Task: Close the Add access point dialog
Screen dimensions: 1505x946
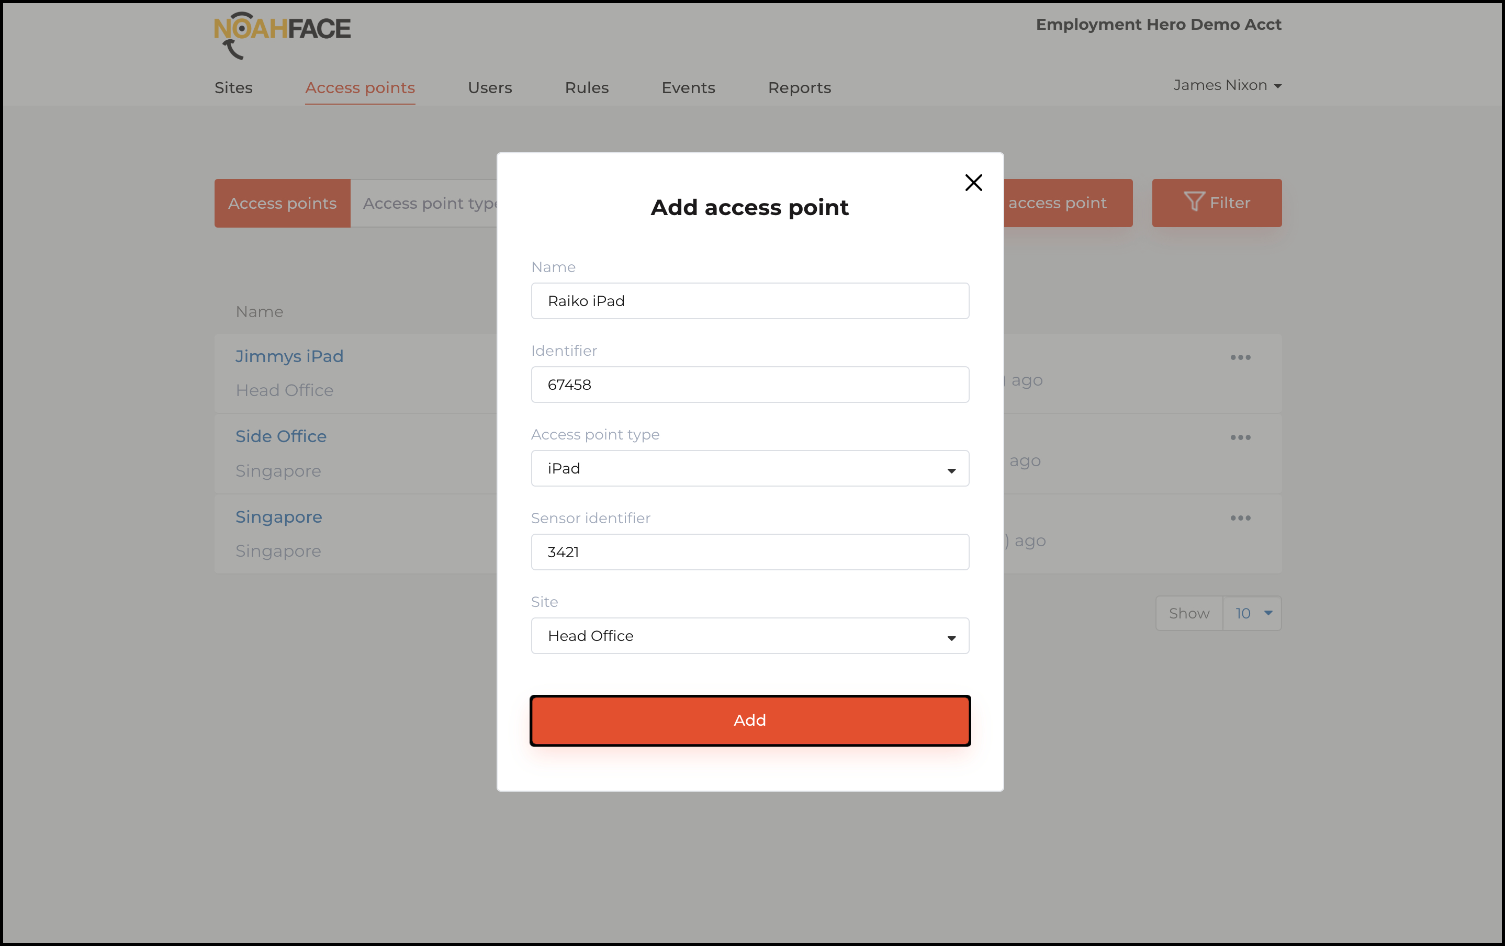Action: pyautogui.click(x=973, y=183)
